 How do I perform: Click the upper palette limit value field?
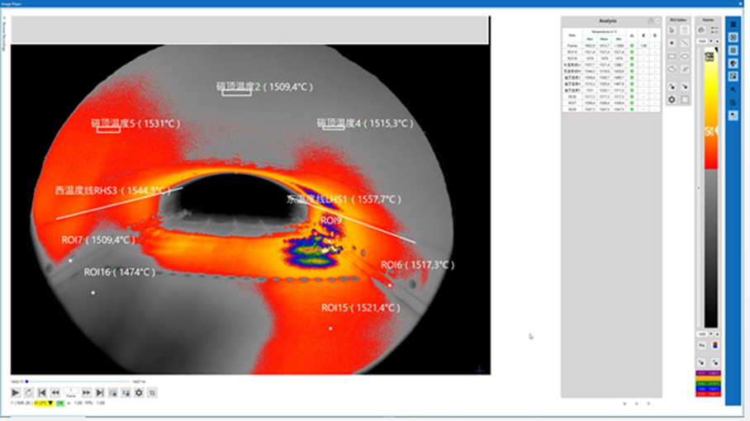point(702,41)
